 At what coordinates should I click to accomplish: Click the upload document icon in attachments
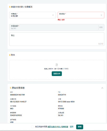pyautogui.click(x=57, y=65)
